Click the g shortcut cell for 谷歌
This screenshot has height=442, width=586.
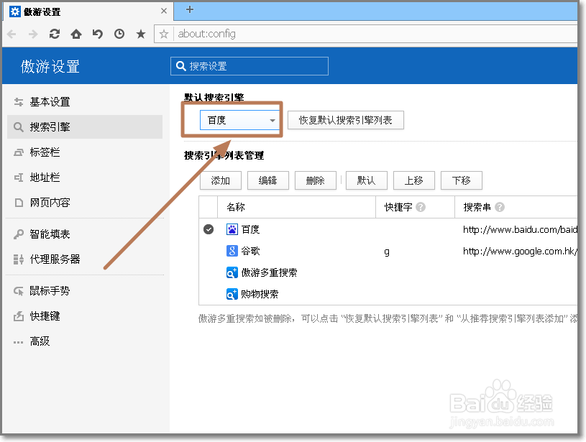tap(387, 252)
